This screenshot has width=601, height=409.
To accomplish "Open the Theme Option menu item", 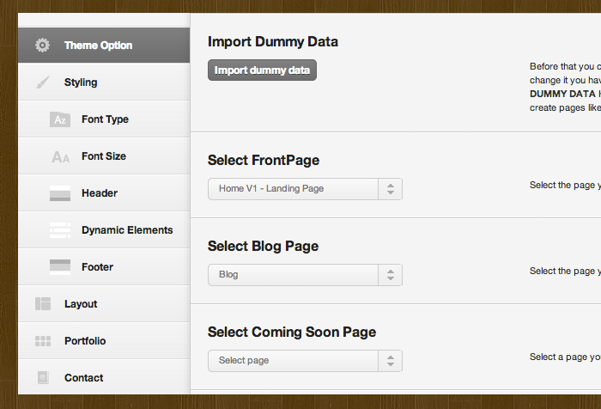I will (98, 46).
